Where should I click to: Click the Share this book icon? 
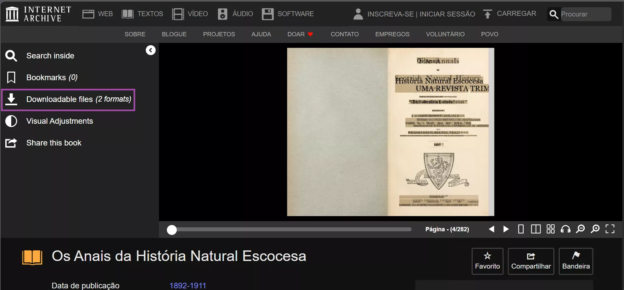pyautogui.click(x=11, y=143)
